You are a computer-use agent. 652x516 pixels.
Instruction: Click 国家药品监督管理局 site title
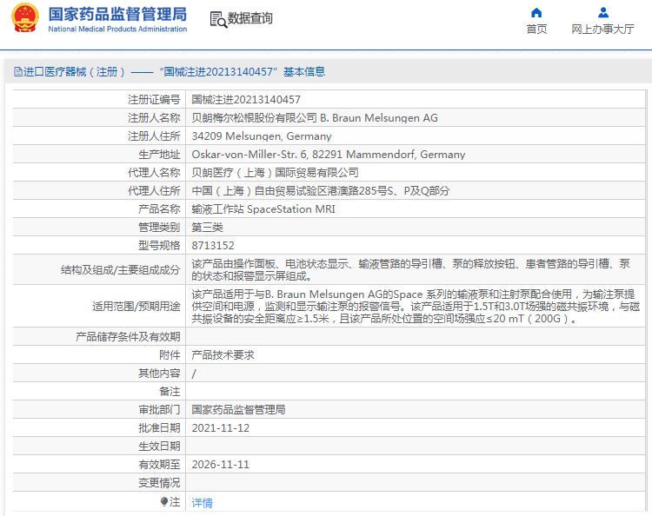117,14
